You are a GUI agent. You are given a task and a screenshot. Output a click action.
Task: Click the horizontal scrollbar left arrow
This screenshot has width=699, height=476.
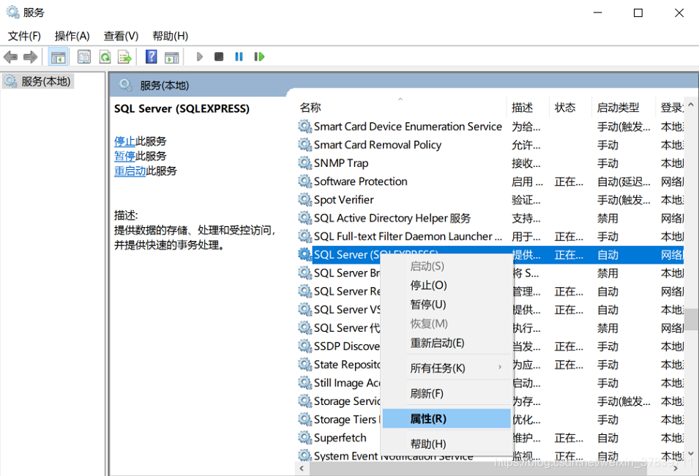(x=302, y=469)
